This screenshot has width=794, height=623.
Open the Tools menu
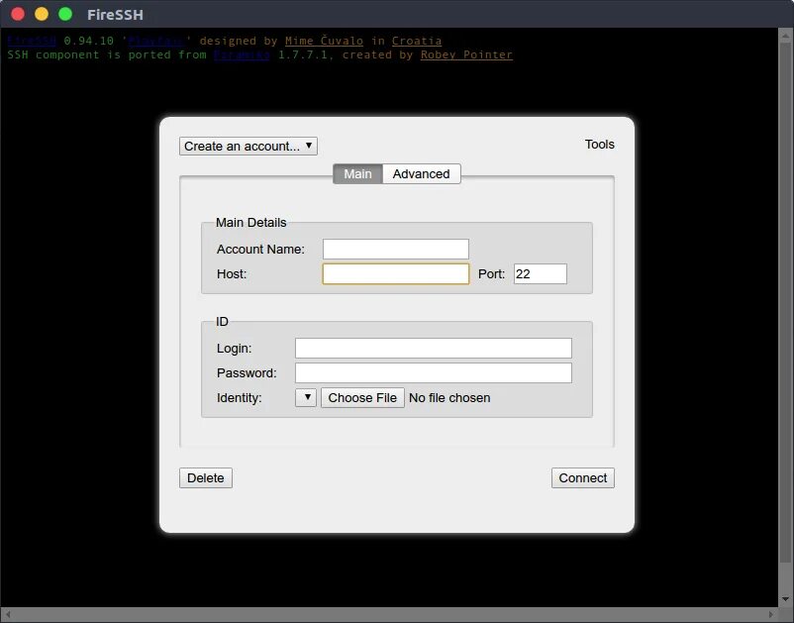coord(600,145)
